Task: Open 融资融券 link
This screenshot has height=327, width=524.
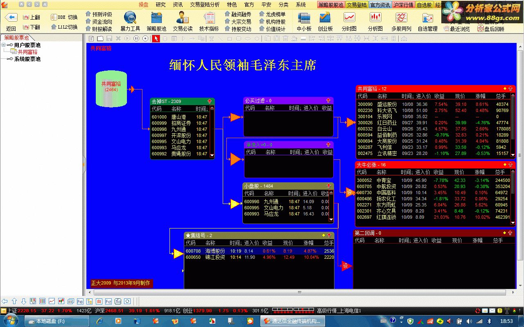Action: coord(238,14)
